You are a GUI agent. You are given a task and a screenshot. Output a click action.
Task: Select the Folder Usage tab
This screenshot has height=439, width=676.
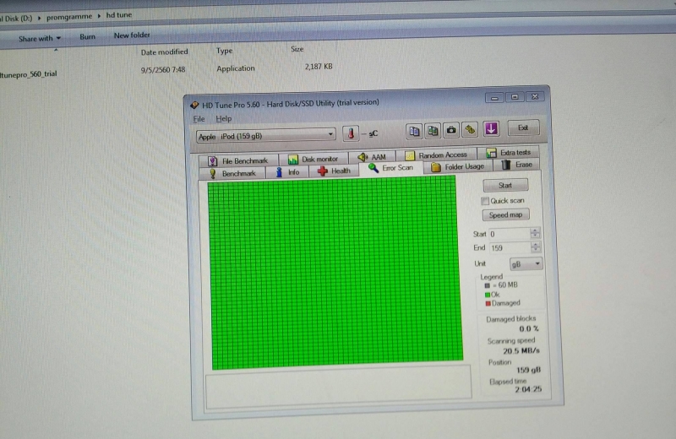pyautogui.click(x=458, y=167)
